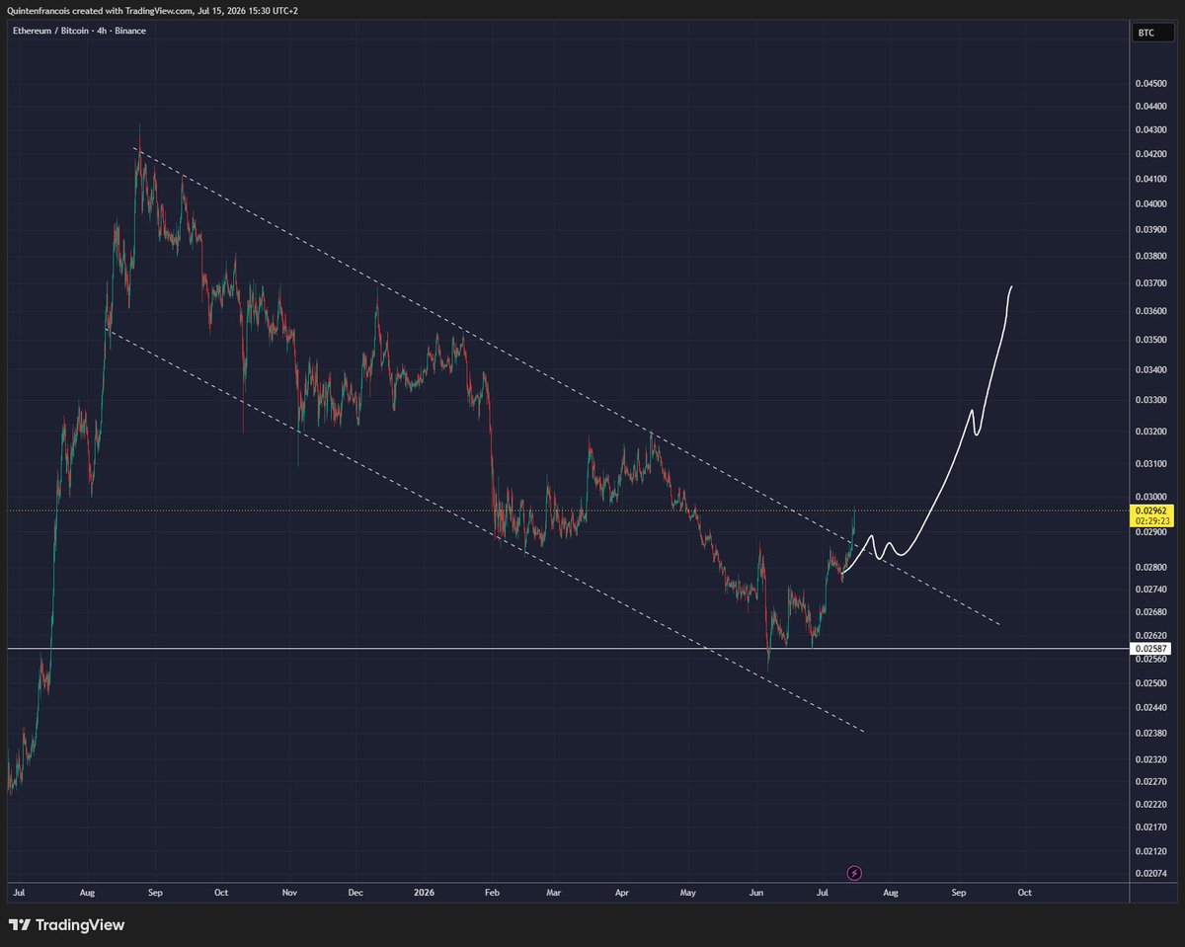Click the Aug label beside Jul at chart start
The width and height of the screenshot is (1185, 947).
click(x=87, y=893)
